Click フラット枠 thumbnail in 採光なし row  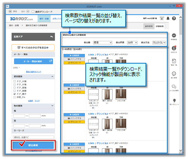pos(121,94)
